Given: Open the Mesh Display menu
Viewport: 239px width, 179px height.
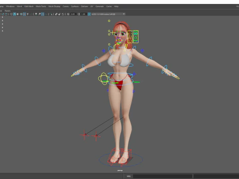Looking at the screenshot, I should [x=54, y=6].
